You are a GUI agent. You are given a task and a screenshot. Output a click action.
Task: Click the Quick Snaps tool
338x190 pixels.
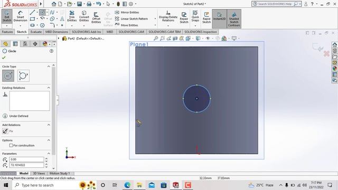click(195, 16)
